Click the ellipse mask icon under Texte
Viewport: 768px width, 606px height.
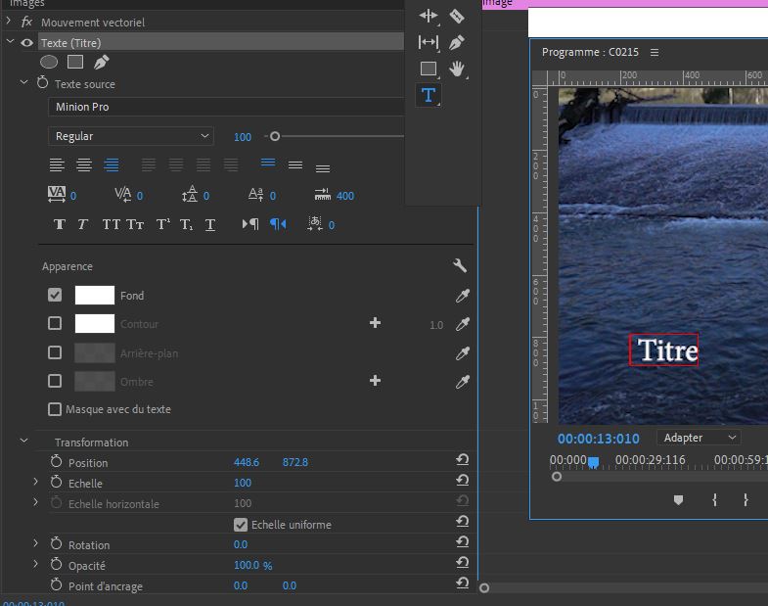coord(49,63)
